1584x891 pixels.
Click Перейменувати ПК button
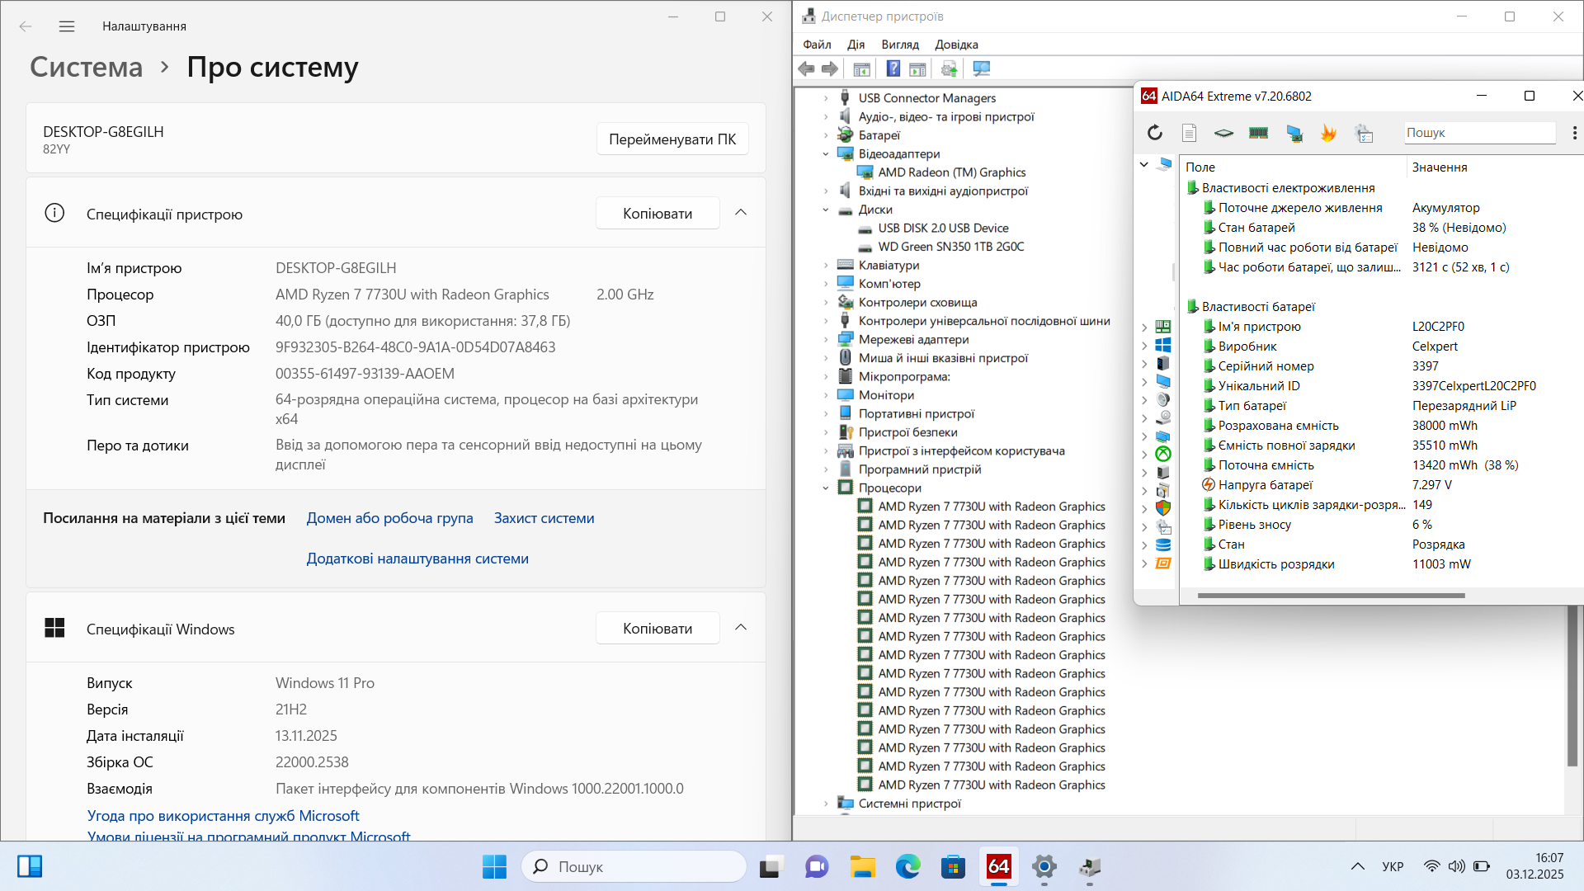672,139
